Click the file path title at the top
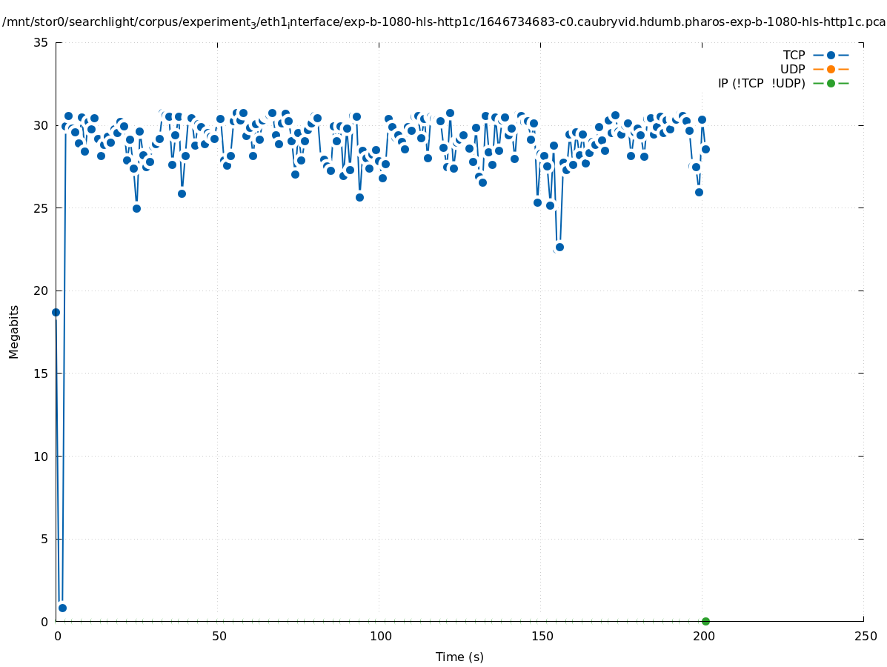The height and width of the screenshot is (667, 887). coord(443,22)
